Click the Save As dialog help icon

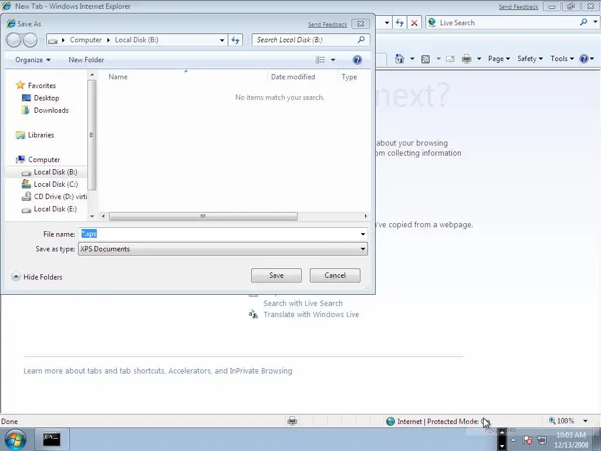tap(357, 60)
